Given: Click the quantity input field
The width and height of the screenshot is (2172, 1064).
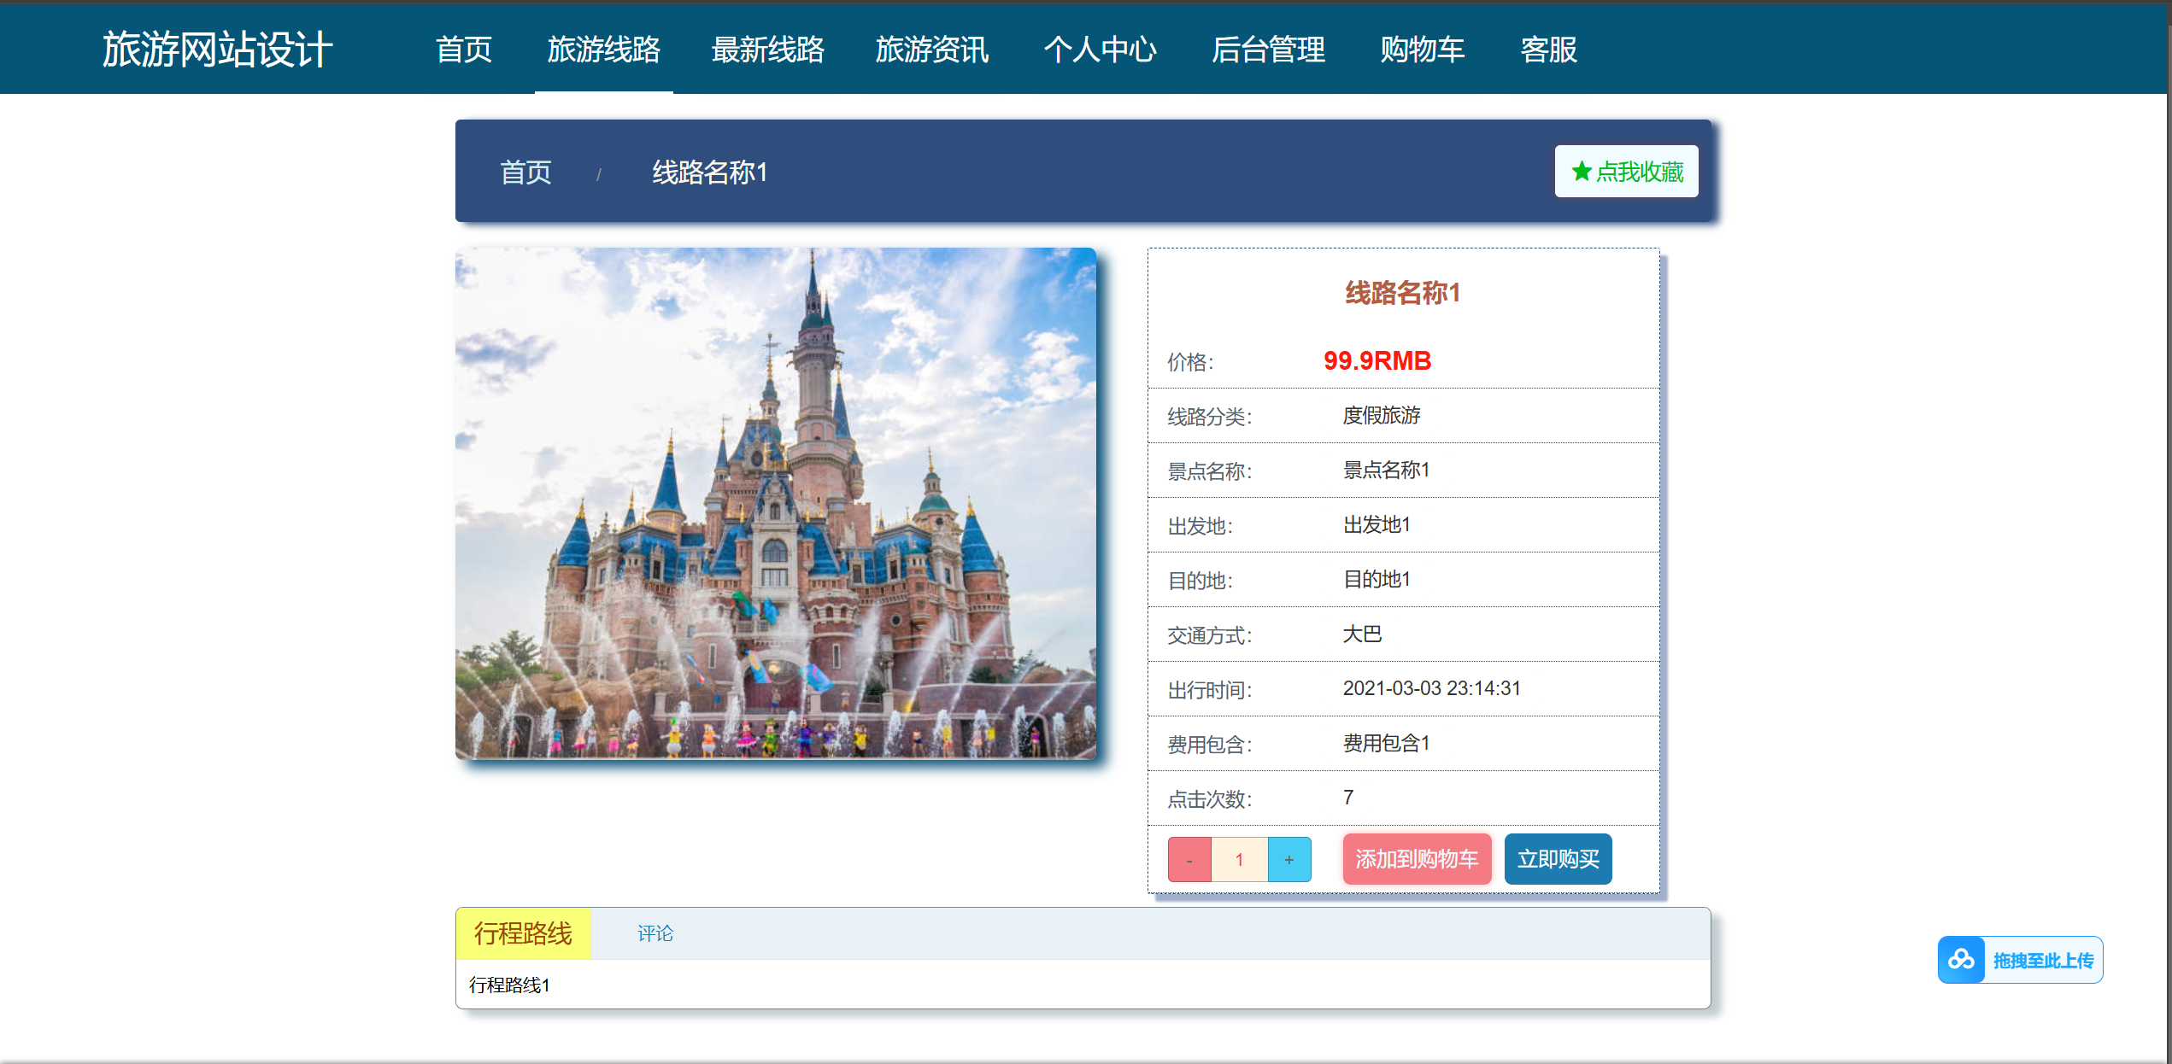Looking at the screenshot, I should click(x=1239, y=859).
